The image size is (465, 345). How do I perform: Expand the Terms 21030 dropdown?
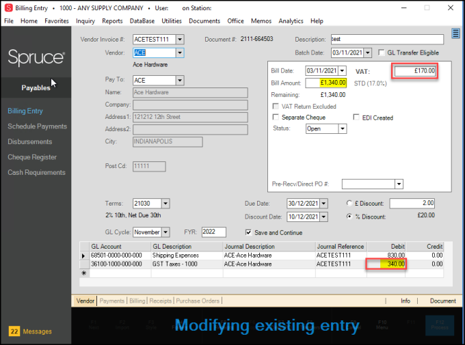click(165, 204)
